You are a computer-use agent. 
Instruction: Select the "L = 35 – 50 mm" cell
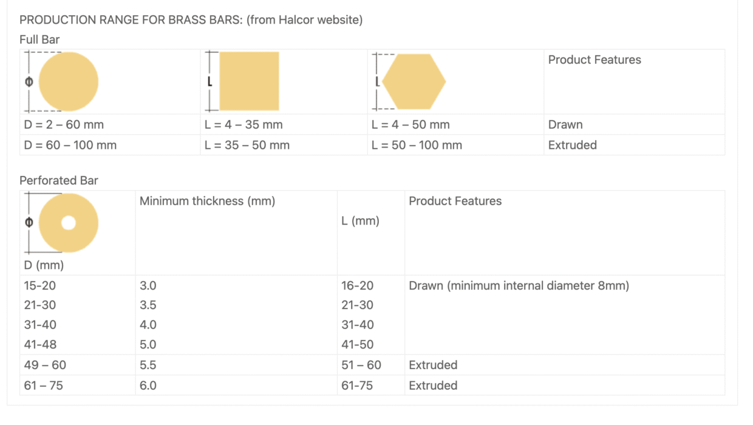[247, 145]
